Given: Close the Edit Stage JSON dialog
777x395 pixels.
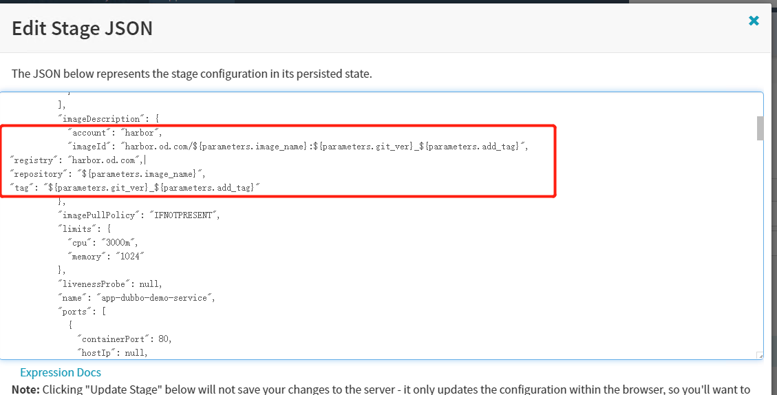Looking at the screenshot, I should tap(754, 21).
